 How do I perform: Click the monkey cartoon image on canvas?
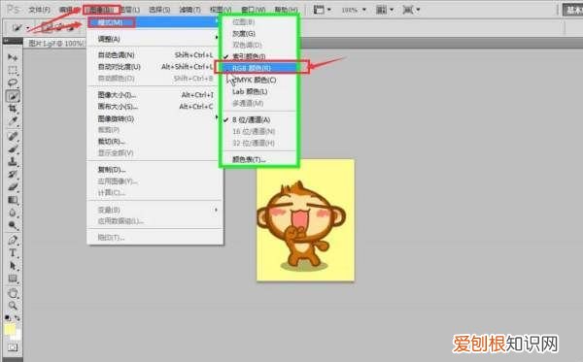[x=305, y=220]
